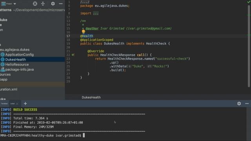Screen dimensions: 251x141
Task: Click the Collapse All icon in project panel
Action: pos(43,4)
